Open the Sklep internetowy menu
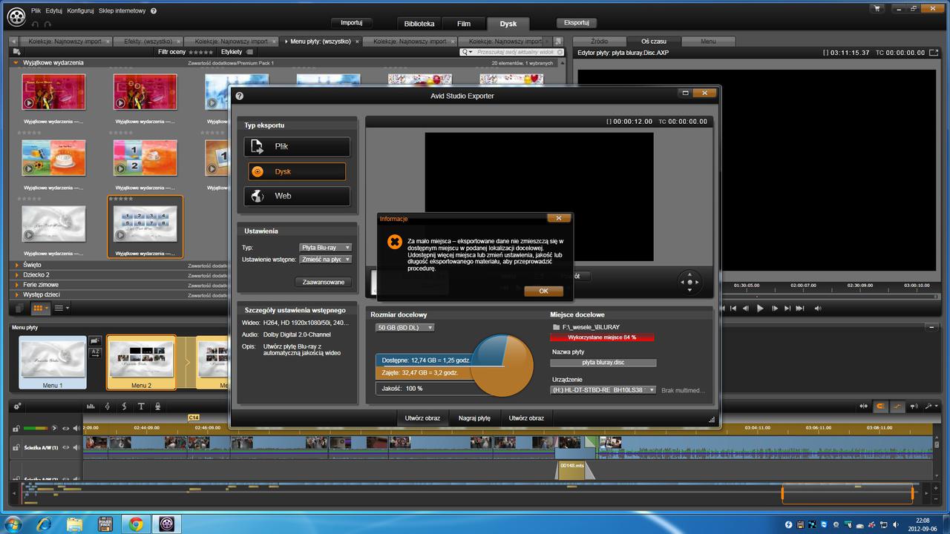The image size is (950, 534). (122, 11)
